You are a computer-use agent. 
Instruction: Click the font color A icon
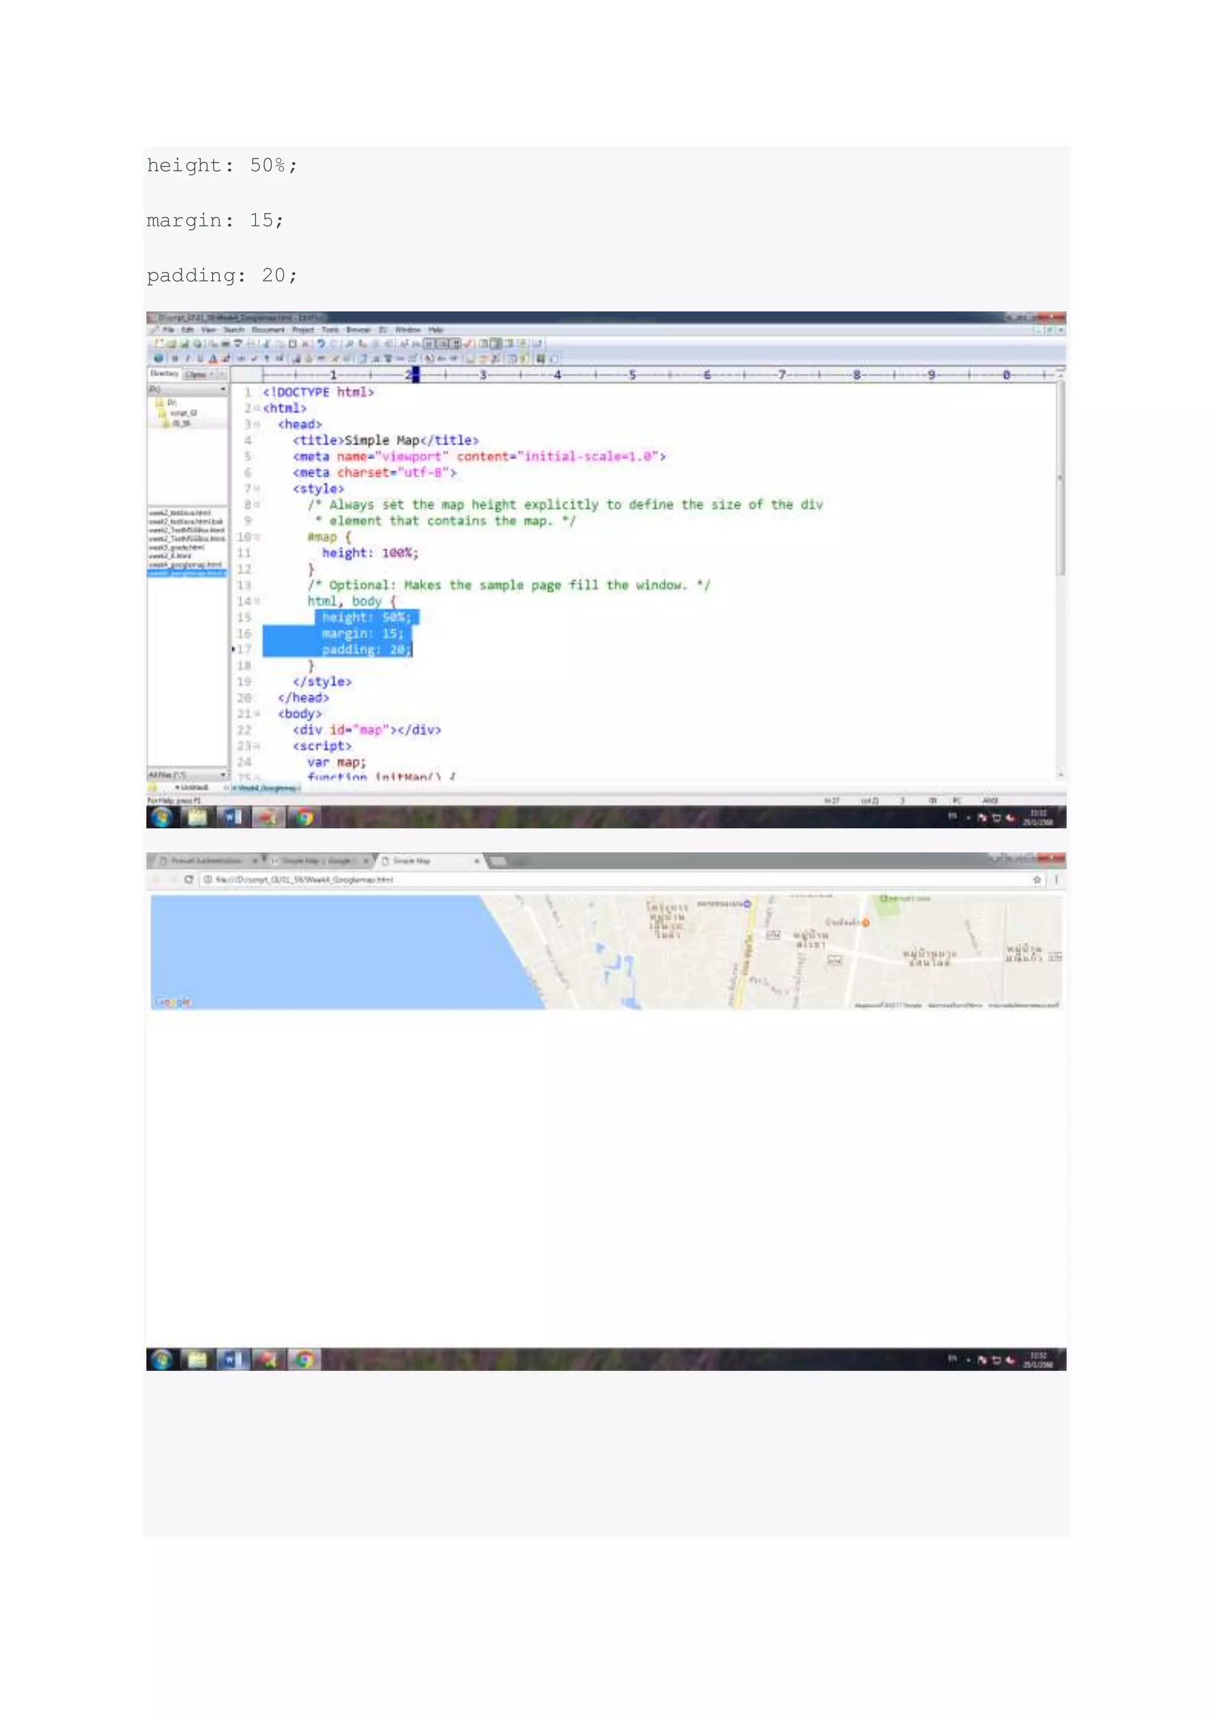point(213,358)
